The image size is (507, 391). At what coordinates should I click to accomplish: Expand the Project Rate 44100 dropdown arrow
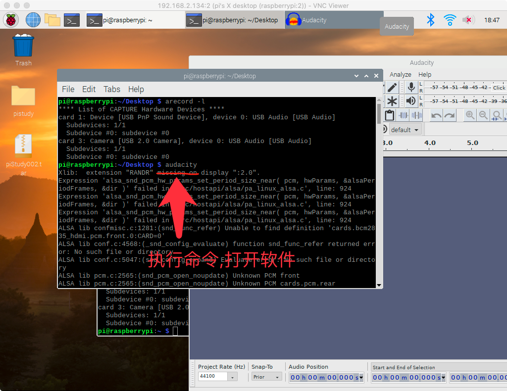point(232,377)
